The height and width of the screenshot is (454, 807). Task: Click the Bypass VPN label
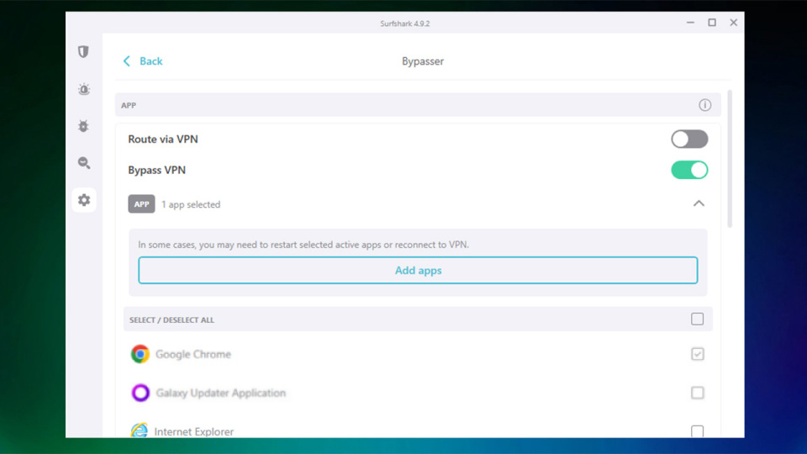pyautogui.click(x=157, y=170)
